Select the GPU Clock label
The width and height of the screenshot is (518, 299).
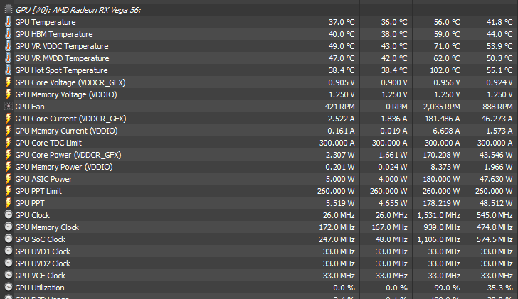tap(33, 215)
